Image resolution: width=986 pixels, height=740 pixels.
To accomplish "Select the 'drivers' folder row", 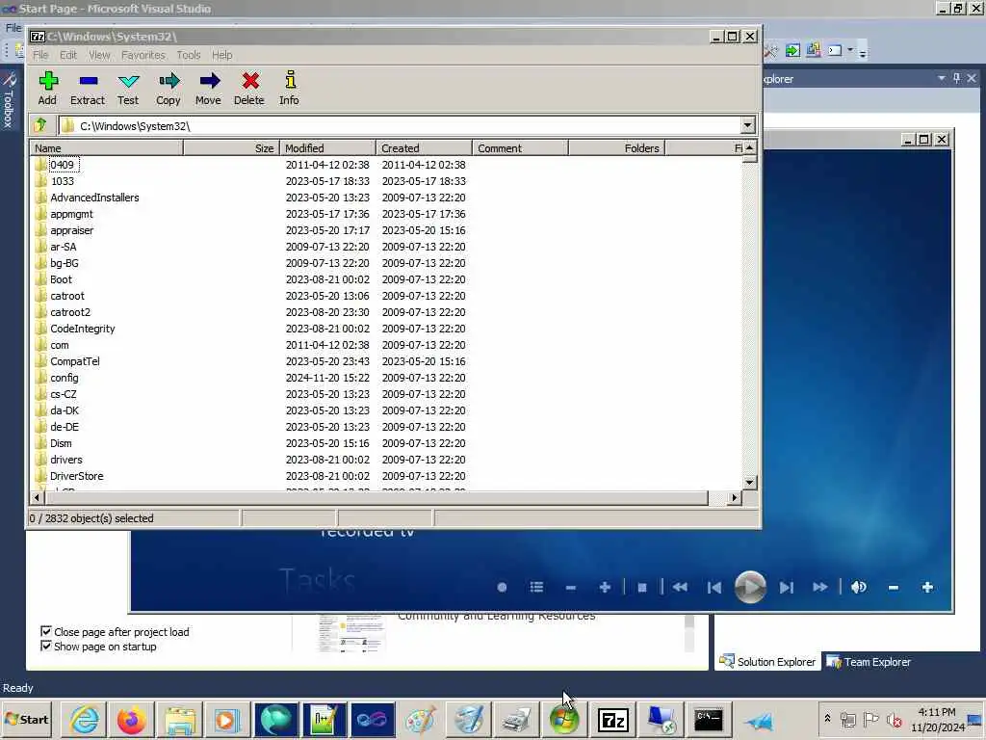I will point(385,460).
